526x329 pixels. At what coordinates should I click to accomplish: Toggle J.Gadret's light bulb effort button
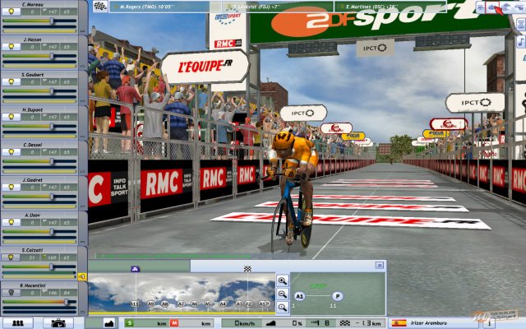(x=12, y=187)
